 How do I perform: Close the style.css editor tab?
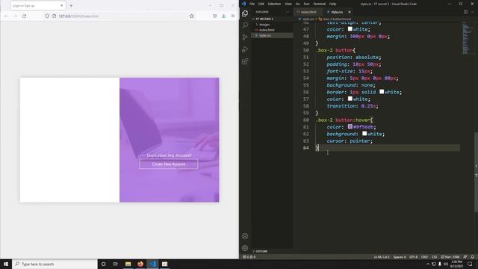350,12
